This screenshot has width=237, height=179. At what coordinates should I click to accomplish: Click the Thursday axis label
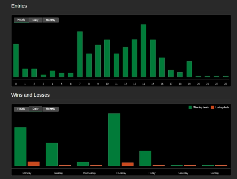click(121, 173)
